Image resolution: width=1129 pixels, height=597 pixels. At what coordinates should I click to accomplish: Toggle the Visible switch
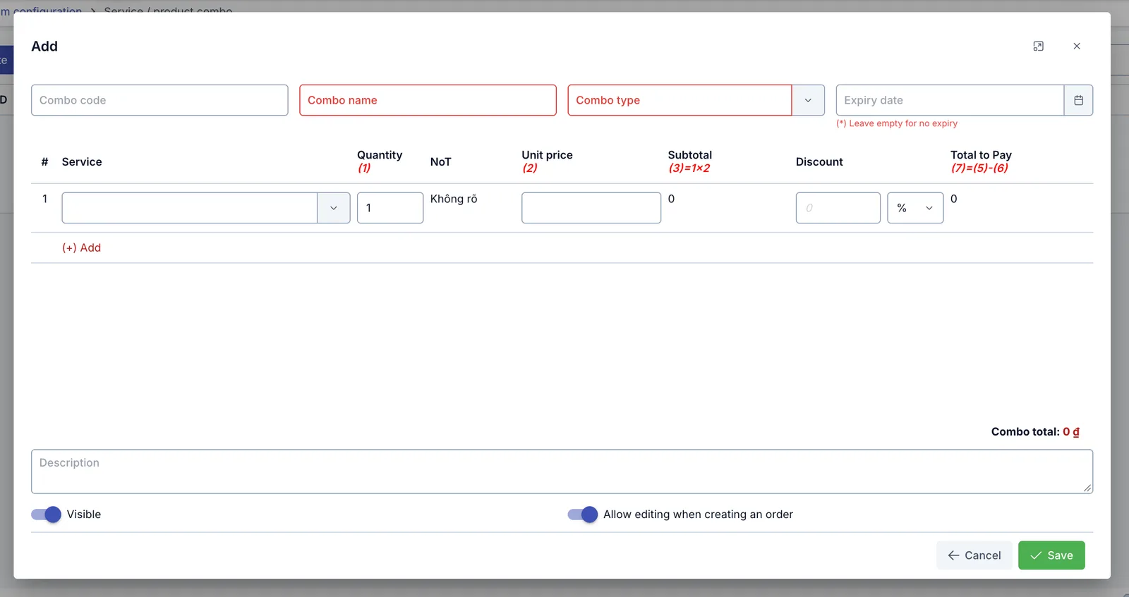[x=47, y=515]
